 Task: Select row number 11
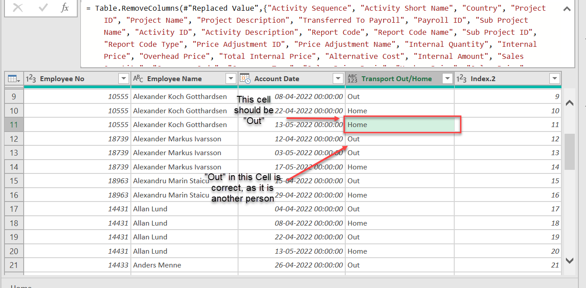(14, 125)
